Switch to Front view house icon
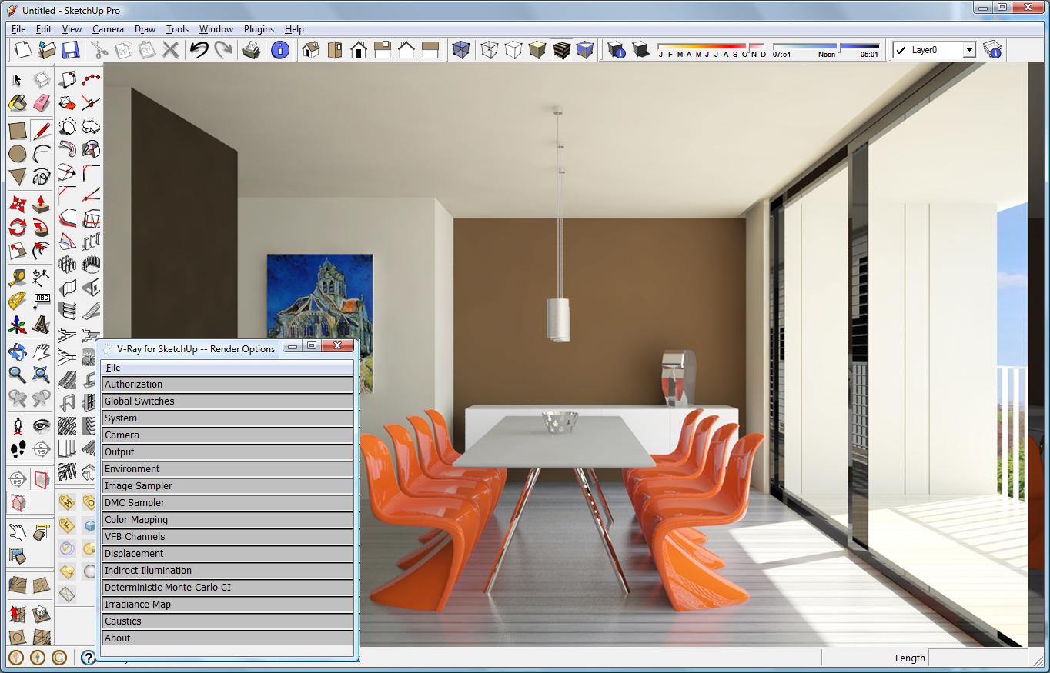1050x673 pixels. pyautogui.click(x=358, y=50)
